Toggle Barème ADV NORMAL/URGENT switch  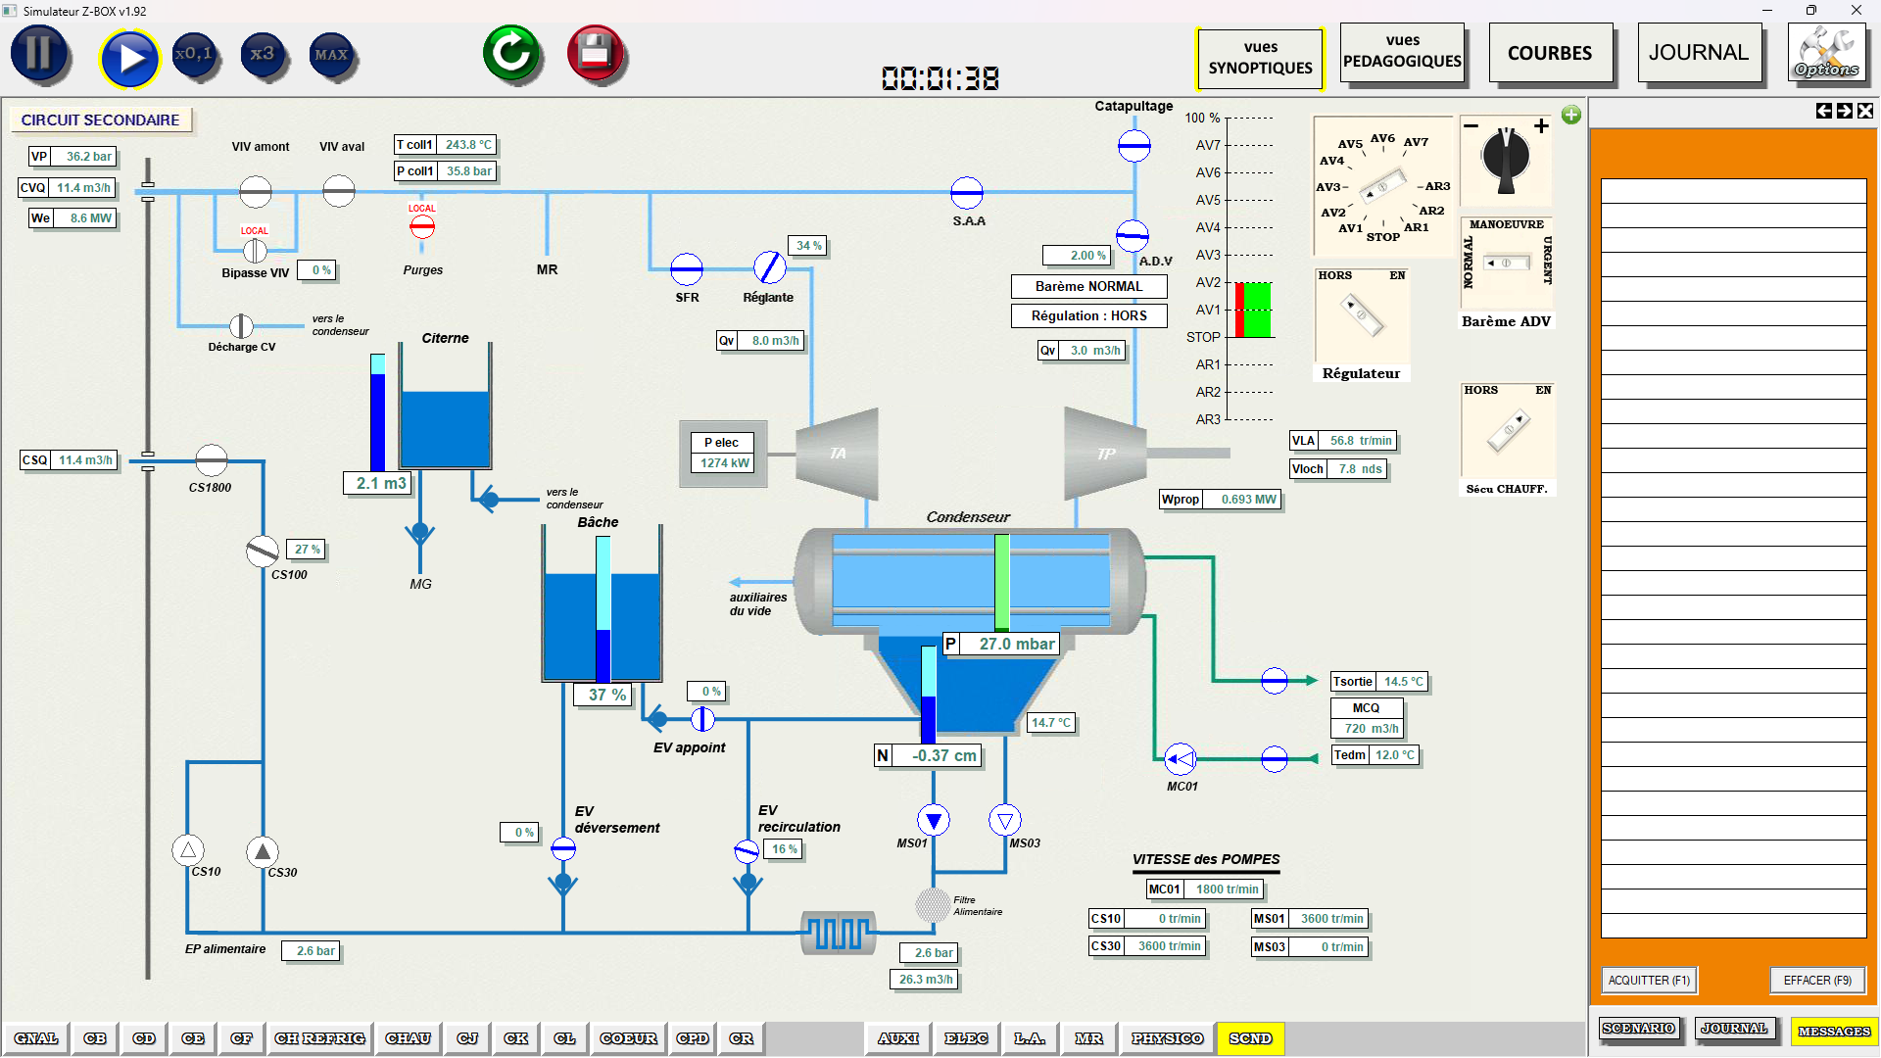1507,263
